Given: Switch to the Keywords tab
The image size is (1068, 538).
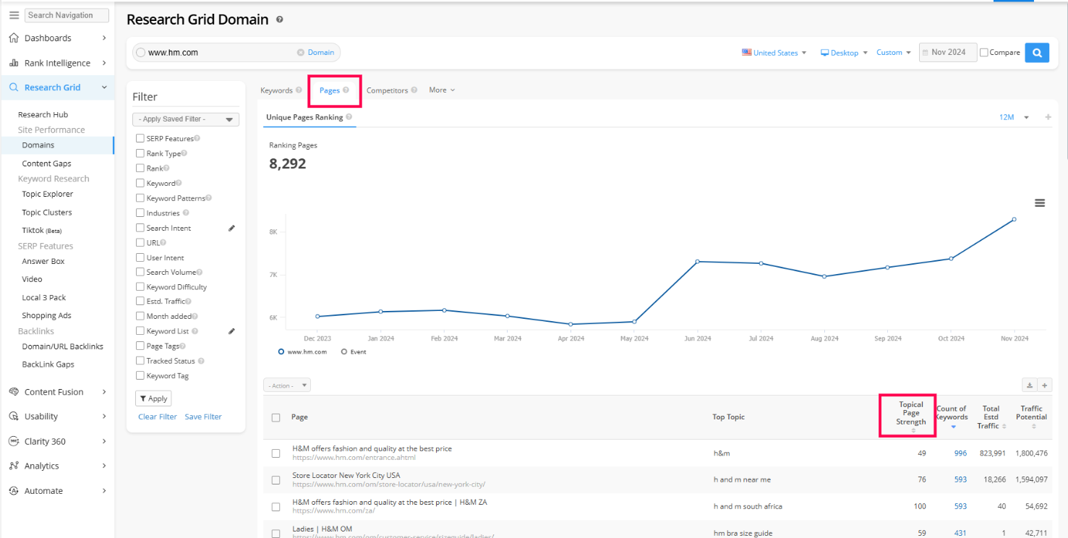Looking at the screenshot, I should (276, 90).
